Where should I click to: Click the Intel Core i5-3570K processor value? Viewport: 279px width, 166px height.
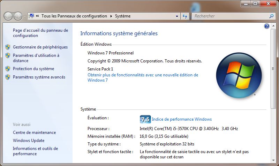pos(189,129)
